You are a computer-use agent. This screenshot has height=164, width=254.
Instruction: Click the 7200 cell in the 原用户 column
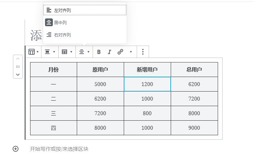tap(100, 113)
